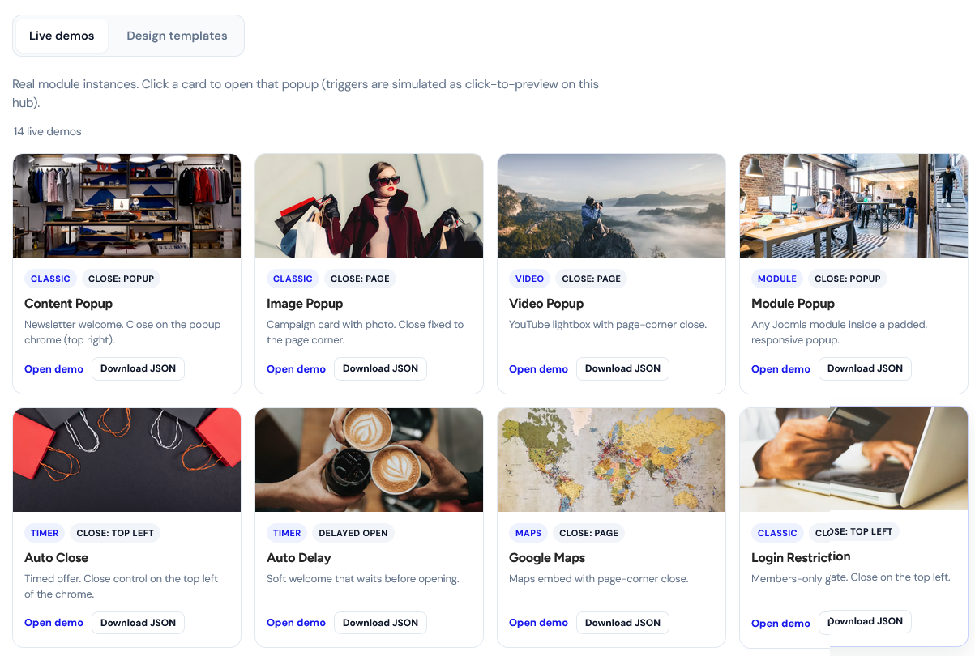Open demo for Image Popup
This screenshot has width=975, height=656.
pos(296,369)
